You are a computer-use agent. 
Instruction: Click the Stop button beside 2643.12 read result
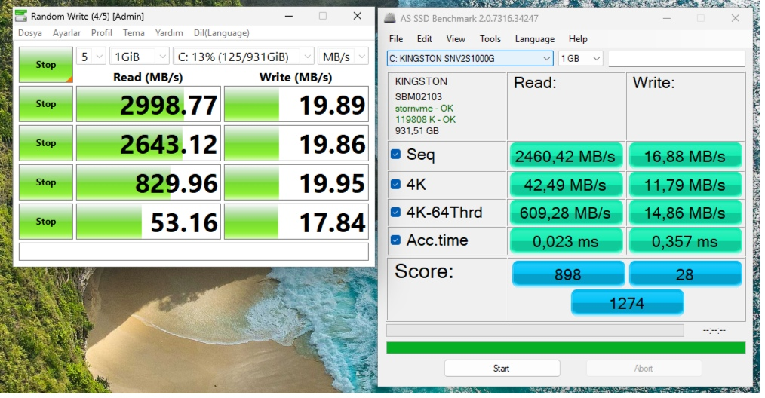point(46,143)
